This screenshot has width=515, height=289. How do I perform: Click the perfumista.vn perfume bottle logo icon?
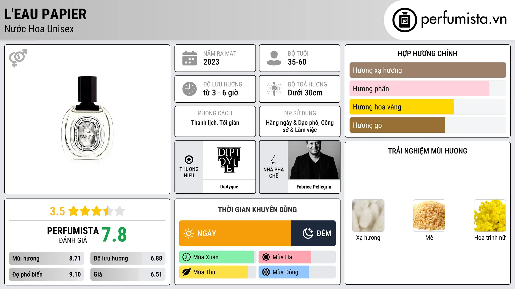pos(405,20)
